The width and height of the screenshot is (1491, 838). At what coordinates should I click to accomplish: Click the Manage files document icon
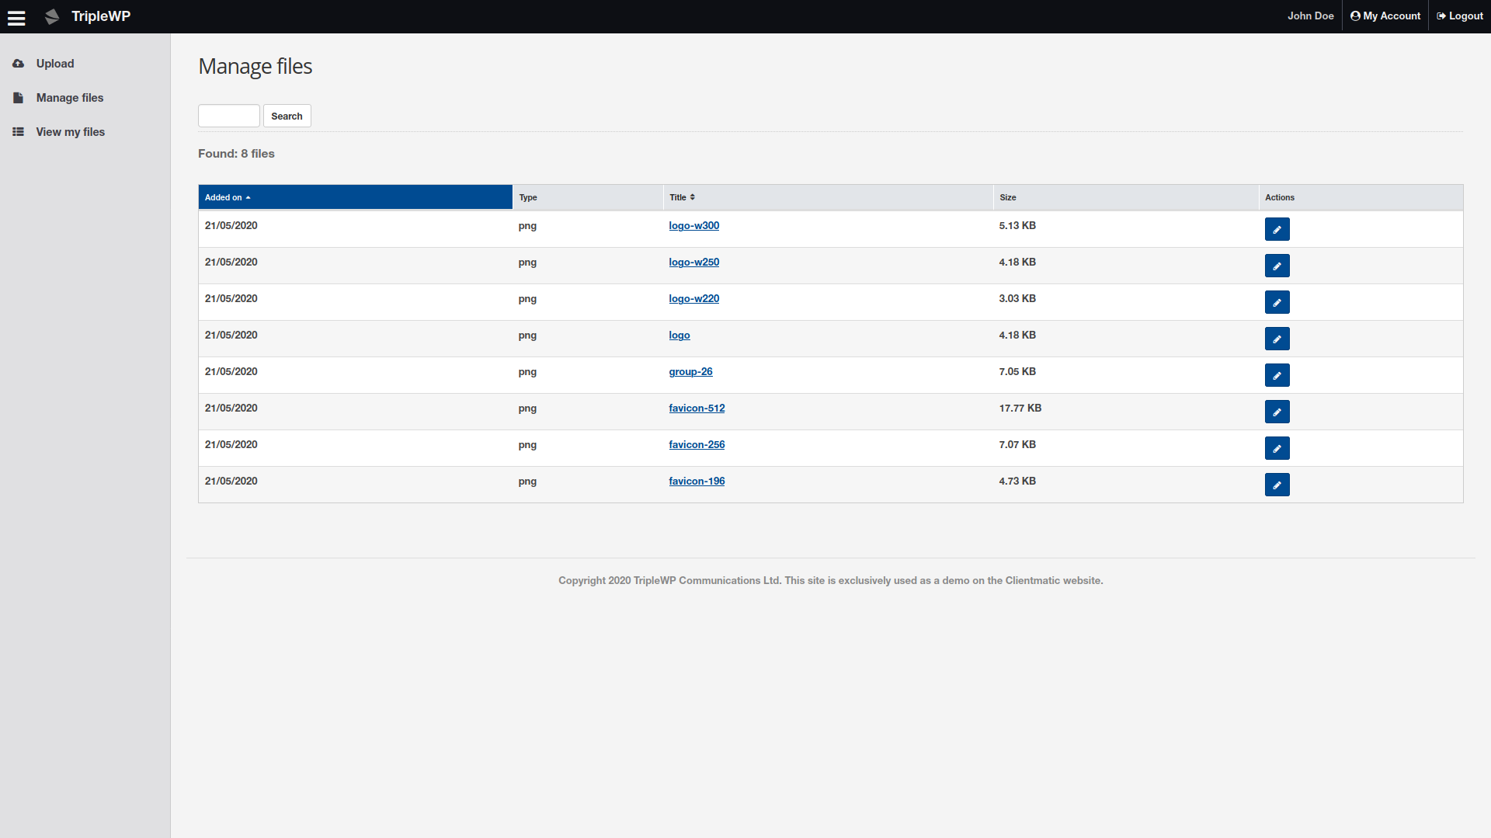click(x=18, y=98)
